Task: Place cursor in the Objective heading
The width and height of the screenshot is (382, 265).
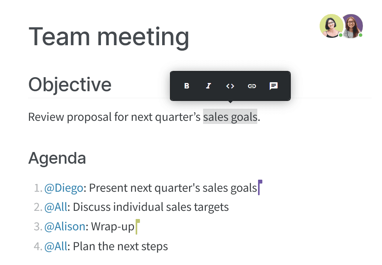Action: click(x=70, y=84)
